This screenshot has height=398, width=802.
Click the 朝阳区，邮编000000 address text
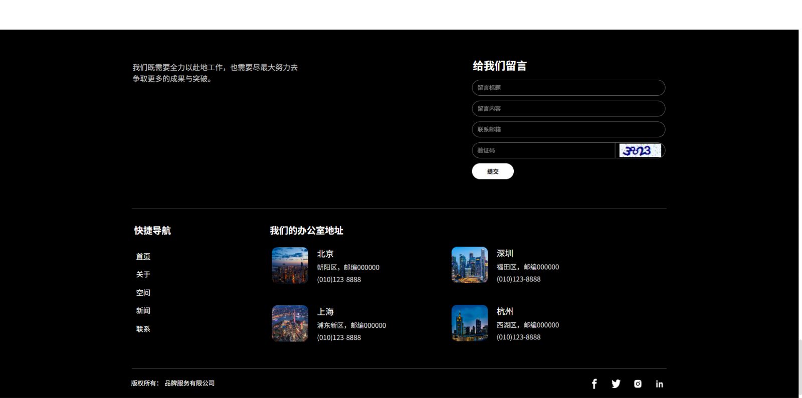pos(348,267)
